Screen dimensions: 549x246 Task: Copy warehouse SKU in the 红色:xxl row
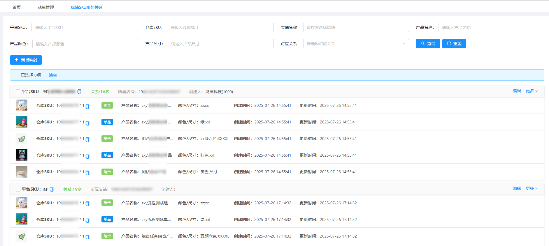pos(87,156)
